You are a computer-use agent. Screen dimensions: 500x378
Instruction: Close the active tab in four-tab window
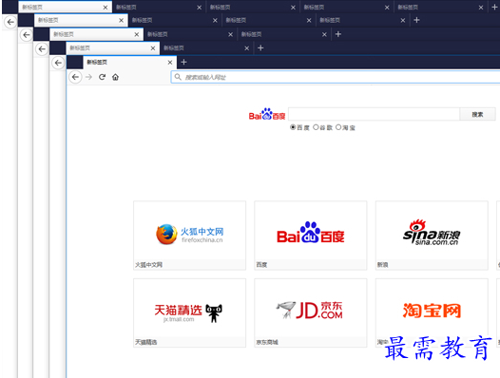pyautogui.click(x=121, y=20)
